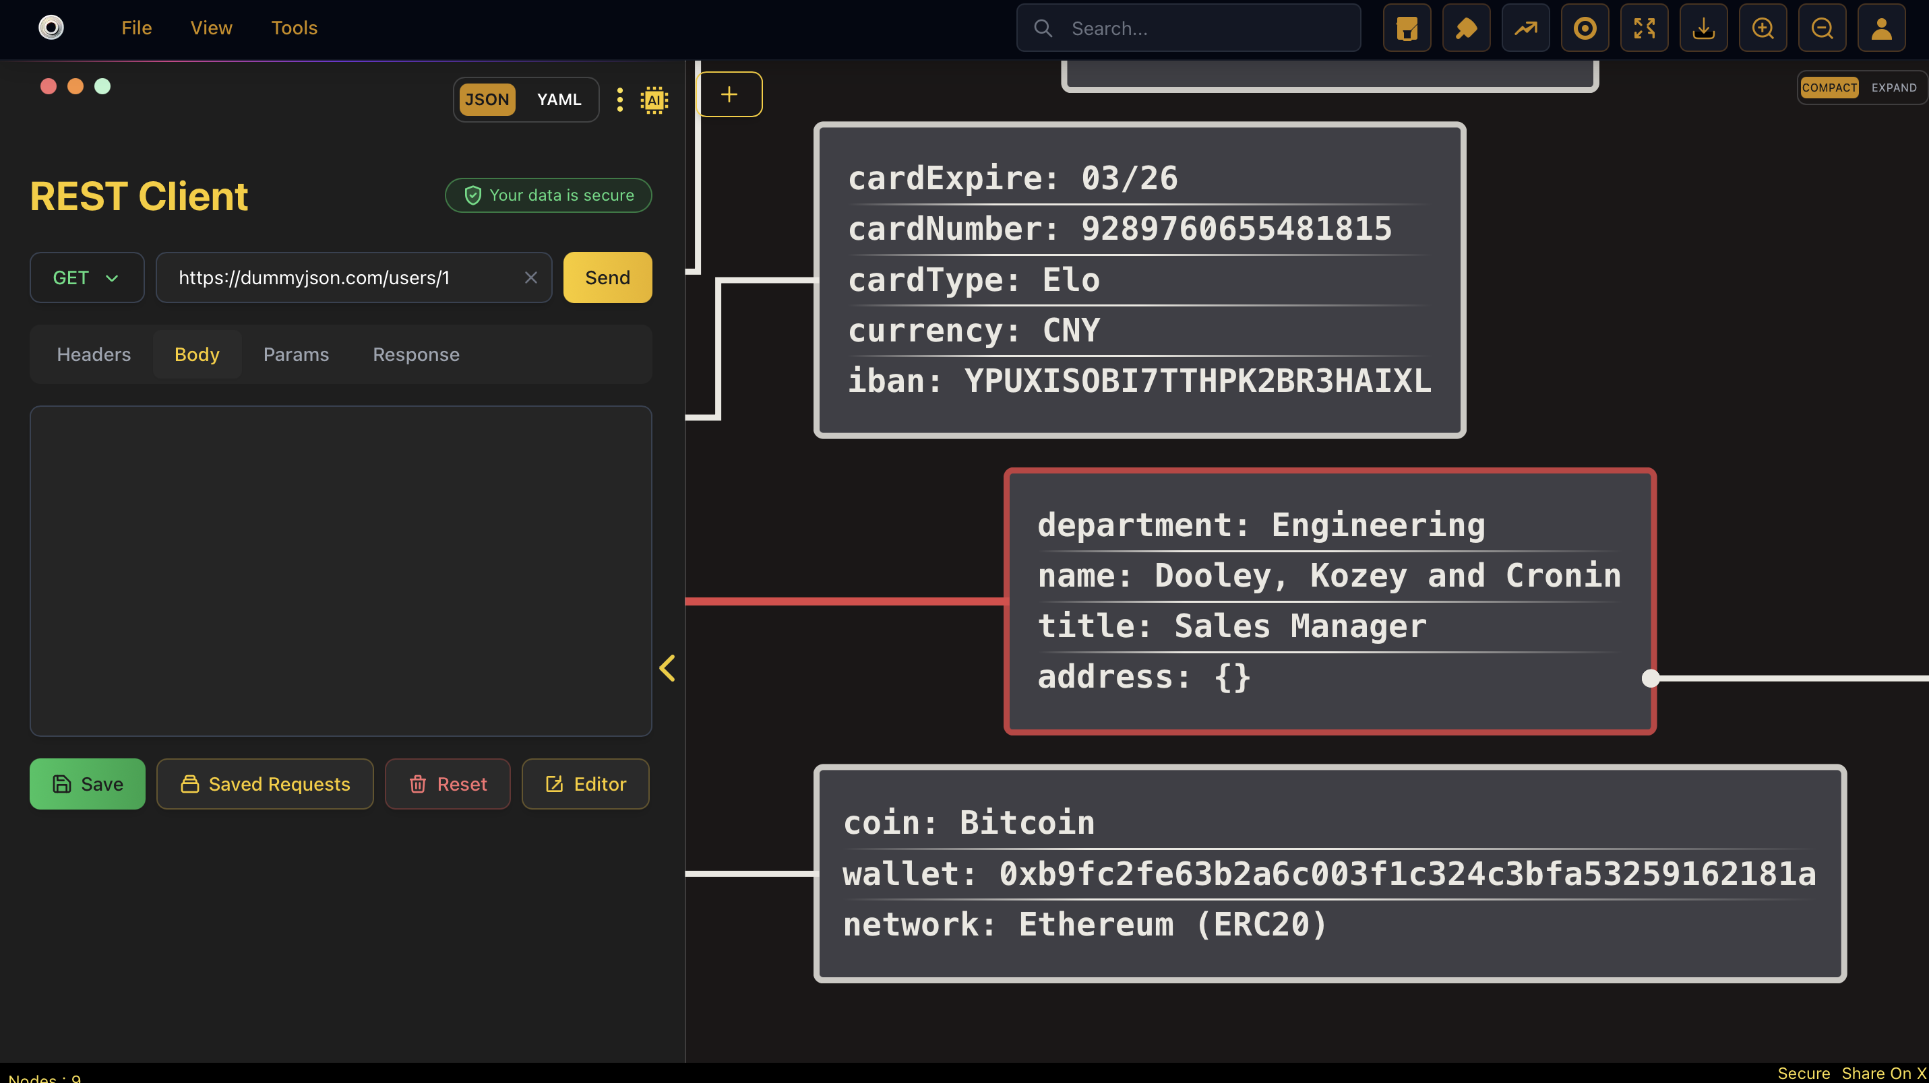Click the green window dot
Viewport: 1929px width, 1083px height.
102,86
